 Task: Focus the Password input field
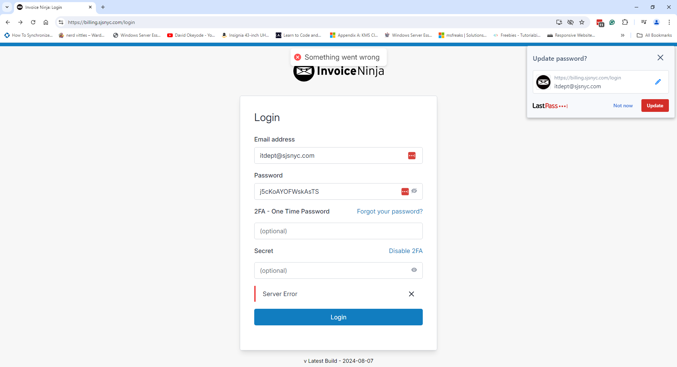pyautogui.click(x=338, y=192)
